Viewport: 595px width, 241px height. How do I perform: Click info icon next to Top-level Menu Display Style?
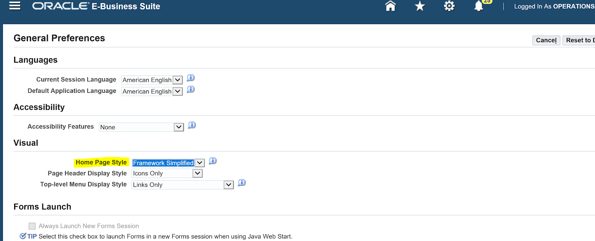tap(241, 183)
